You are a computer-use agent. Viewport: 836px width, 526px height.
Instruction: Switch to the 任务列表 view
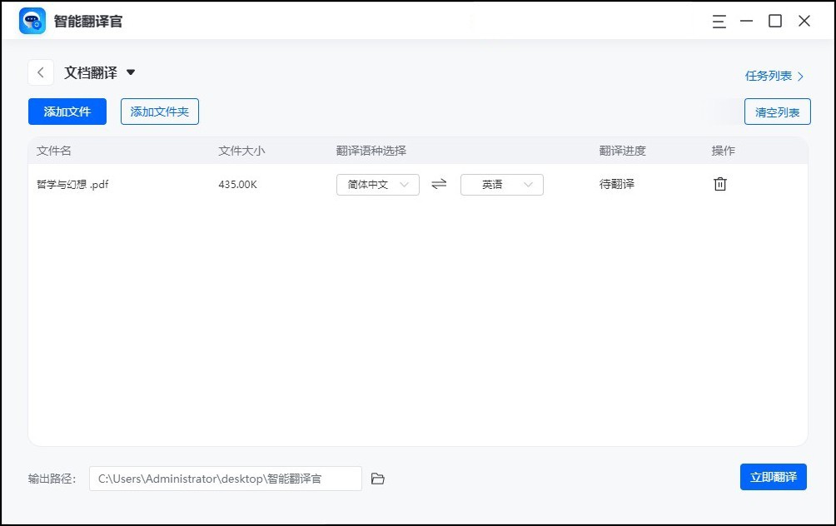pos(768,75)
